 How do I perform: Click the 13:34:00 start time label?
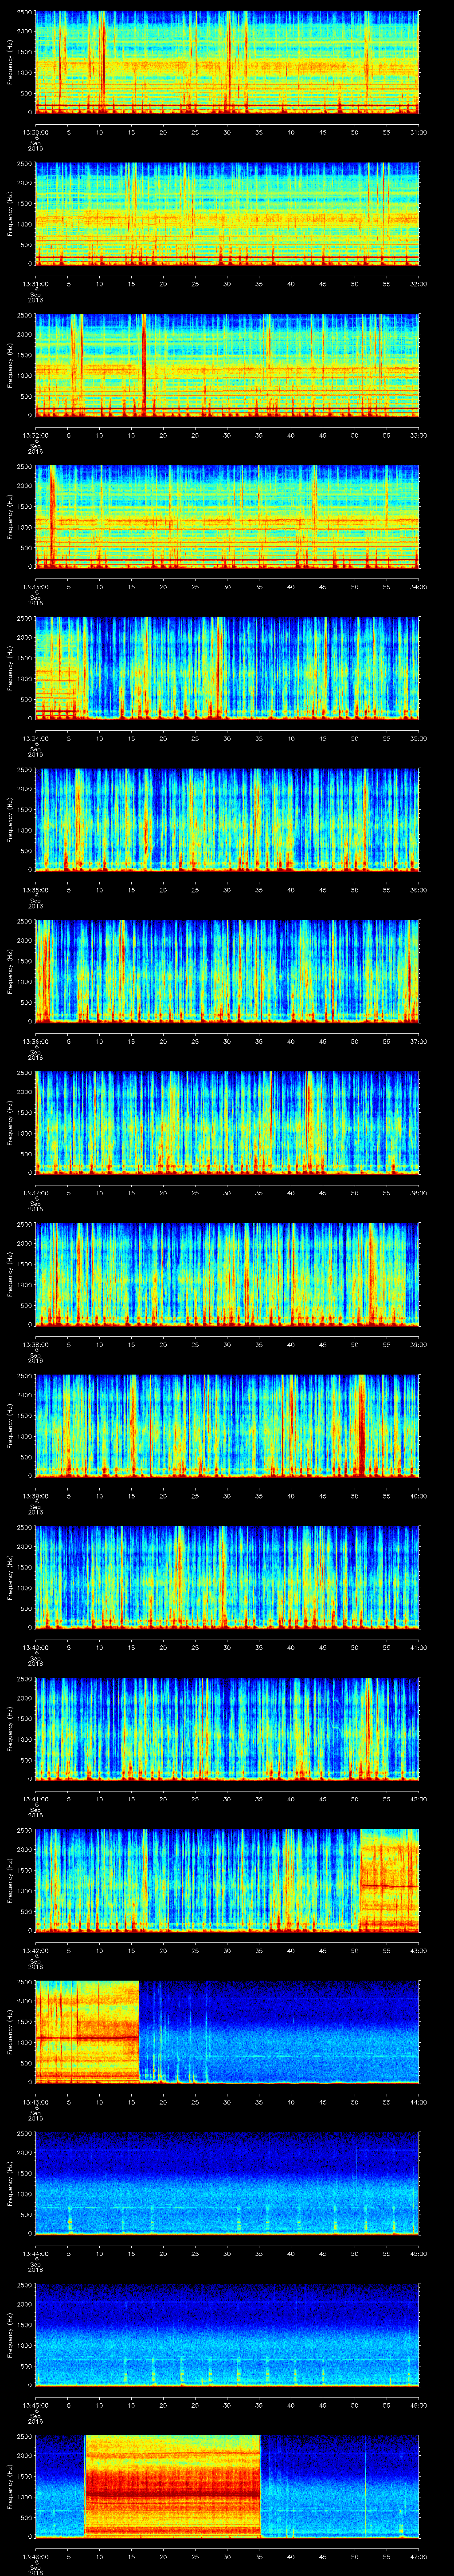click(x=35, y=738)
